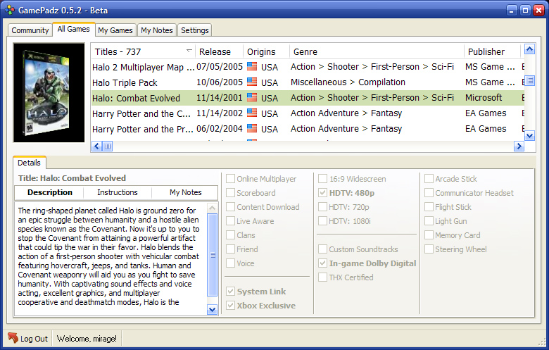549x350 pixels.
Task: Click the Titles - 737 column header
Action: 143,51
